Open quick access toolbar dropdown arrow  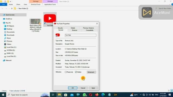coord(10,1)
